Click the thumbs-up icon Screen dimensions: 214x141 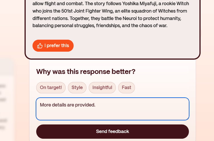(40, 46)
